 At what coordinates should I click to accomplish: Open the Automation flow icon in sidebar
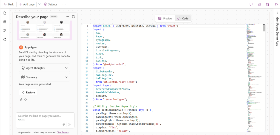(5, 31)
